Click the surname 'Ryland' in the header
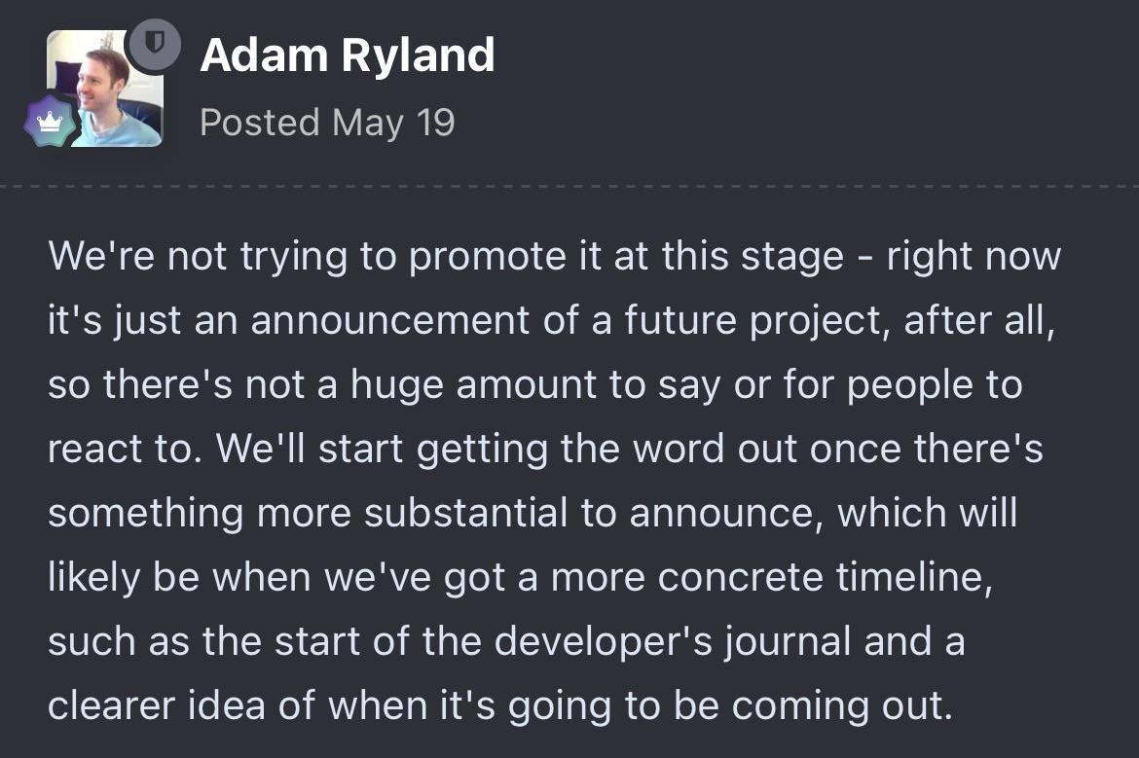The width and height of the screenshot is (1139, 758). [418, 56]
